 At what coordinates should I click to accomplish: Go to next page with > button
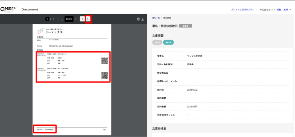(x=88, y=19)
